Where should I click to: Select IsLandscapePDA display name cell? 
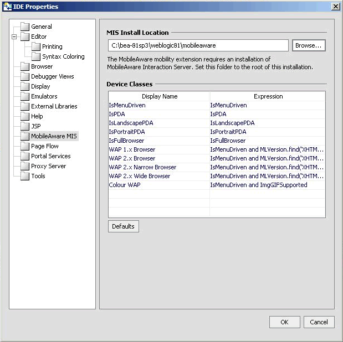coord(159,123)
